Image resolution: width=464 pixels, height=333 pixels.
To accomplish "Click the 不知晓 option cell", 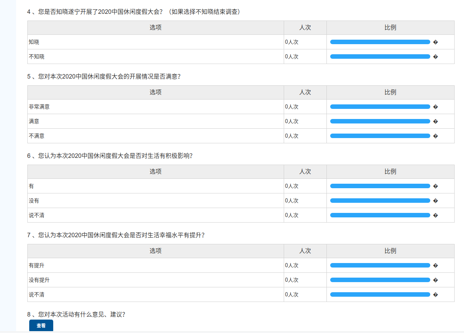I will click(x=37, y=56).
